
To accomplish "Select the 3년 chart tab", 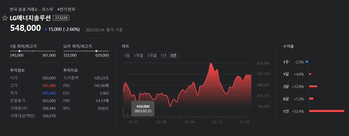I will tap(173, 55).
